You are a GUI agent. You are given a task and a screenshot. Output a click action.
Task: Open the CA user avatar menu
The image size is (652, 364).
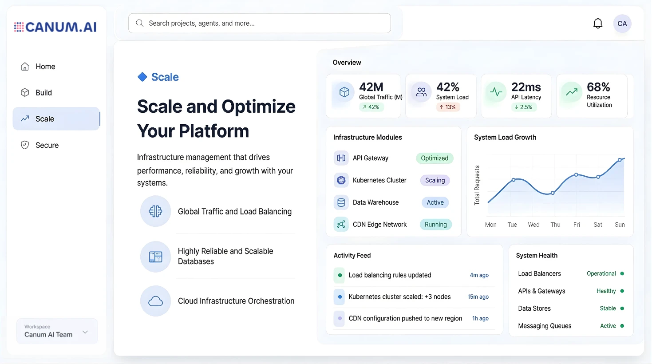pos(622,24)
